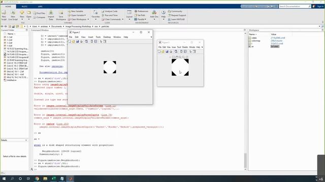Select variable se in Workspace
325x182 pixels.
click(252, 47)
